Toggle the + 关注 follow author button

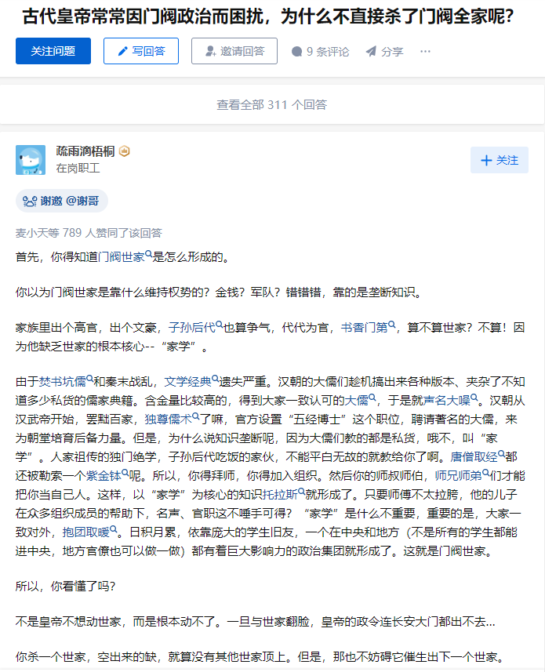(x=500, y=160)
